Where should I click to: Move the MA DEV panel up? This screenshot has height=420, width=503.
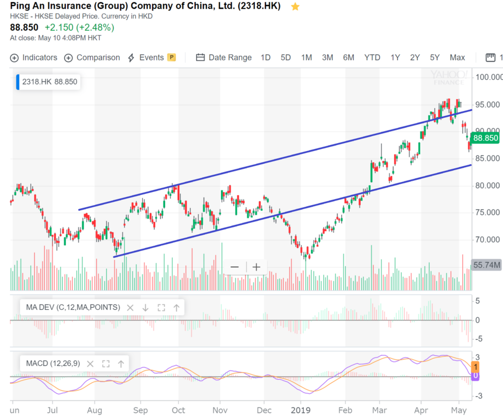pos(176,308)
